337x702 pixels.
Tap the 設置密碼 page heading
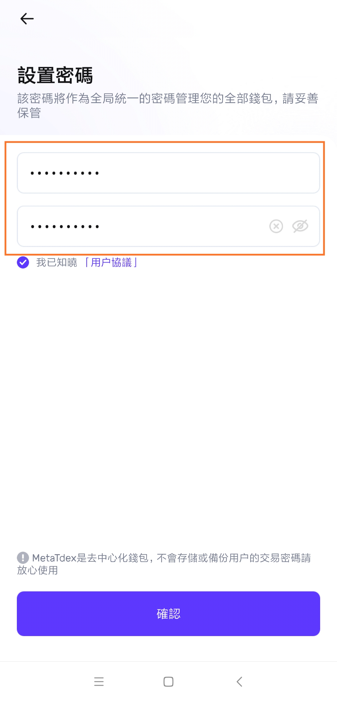pyautogui.click(x=55, y=75)
